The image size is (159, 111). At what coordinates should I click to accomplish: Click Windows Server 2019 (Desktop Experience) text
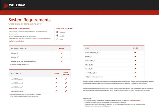tap(23, 61)
